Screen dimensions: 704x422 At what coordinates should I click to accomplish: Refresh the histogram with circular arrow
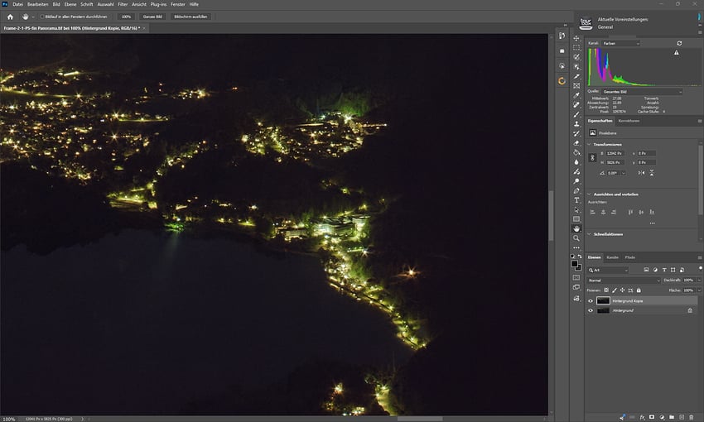coord(679,43)
